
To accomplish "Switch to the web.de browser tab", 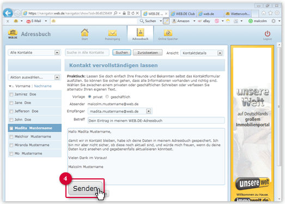I will (x=210, y=14).
